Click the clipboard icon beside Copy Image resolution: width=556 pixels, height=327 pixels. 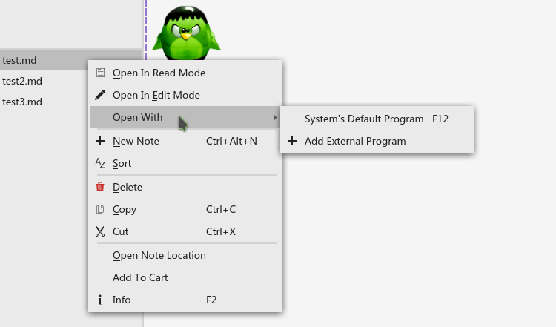point(100,209)
